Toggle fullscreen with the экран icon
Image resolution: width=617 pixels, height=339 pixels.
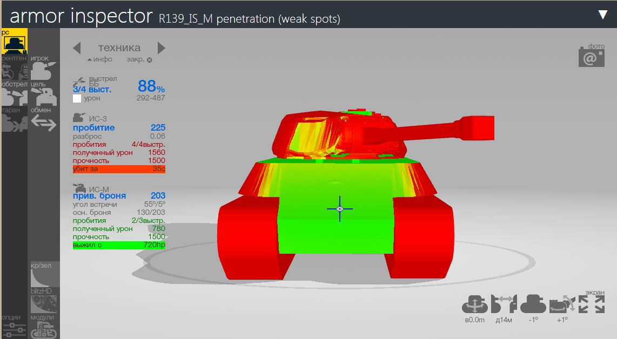592,304
